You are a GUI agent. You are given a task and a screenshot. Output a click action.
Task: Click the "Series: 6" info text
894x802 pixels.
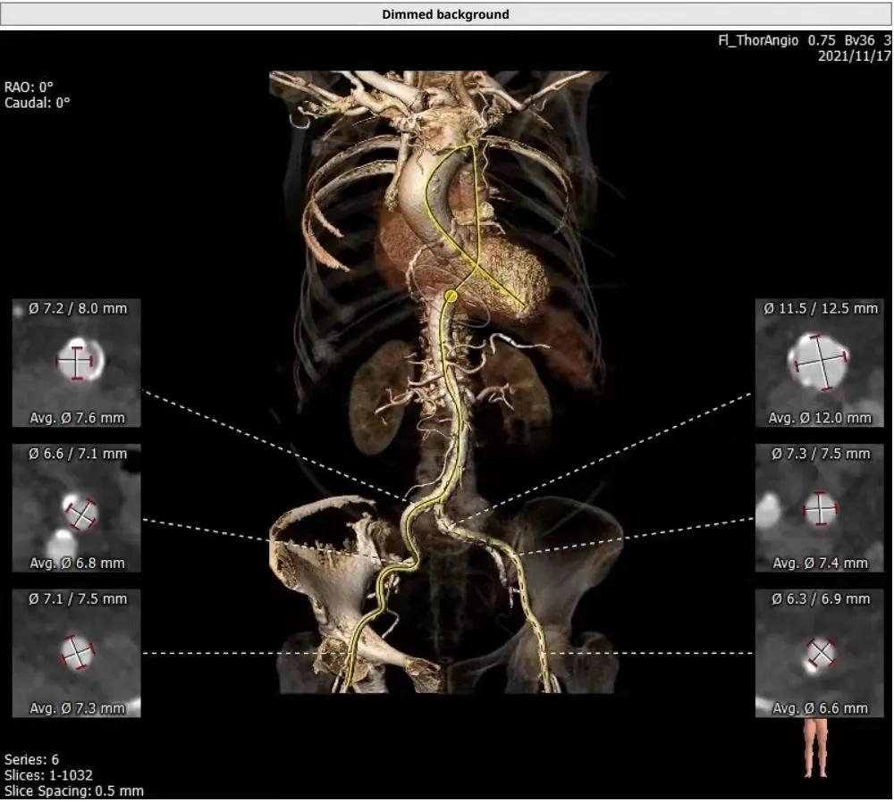click(x=32, y=760)
